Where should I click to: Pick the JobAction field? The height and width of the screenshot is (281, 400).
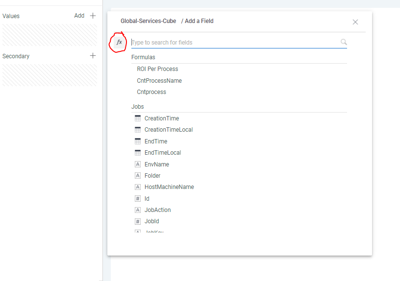click(x=157, y=210)
